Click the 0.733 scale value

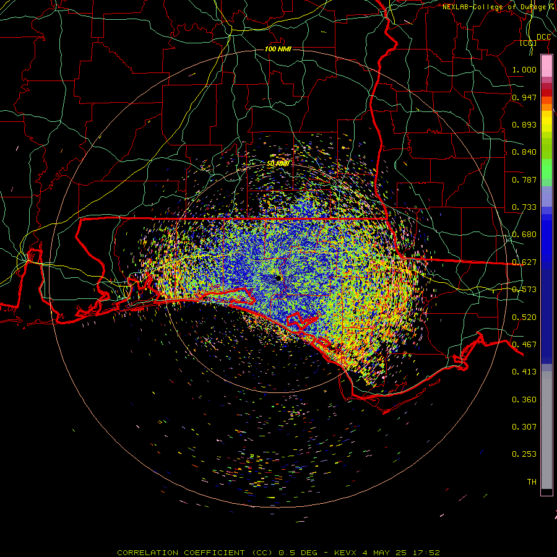[524, 207]
